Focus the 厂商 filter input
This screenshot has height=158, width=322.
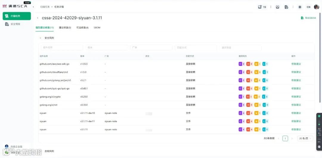(x=151, y=48)
